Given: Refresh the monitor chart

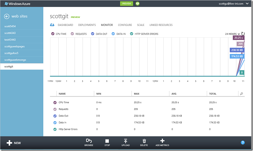Looking at the screenshot, I should click(243, 34).
